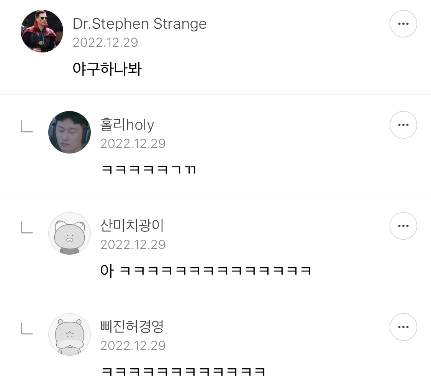Click the 2022.12.29 date on 삐진허경영's reply
This screenshot has height=389, width=431.
[x=133, y=345]
